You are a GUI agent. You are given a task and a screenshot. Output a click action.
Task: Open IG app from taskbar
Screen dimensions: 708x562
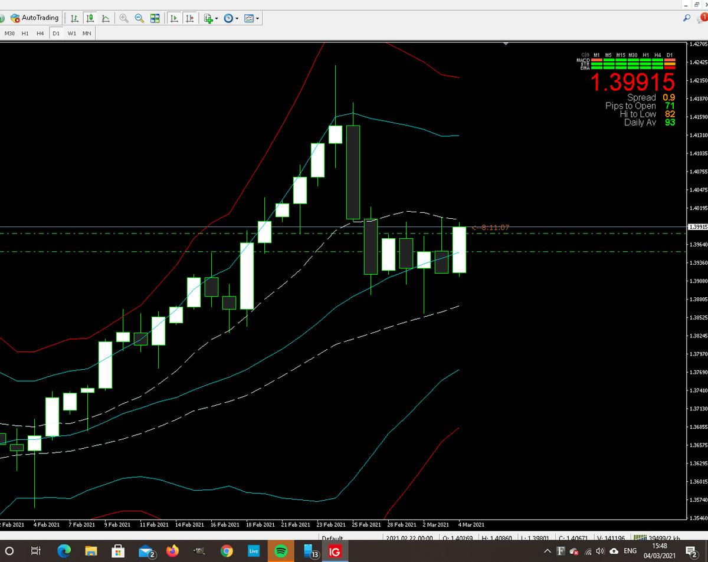coord(335,551)
